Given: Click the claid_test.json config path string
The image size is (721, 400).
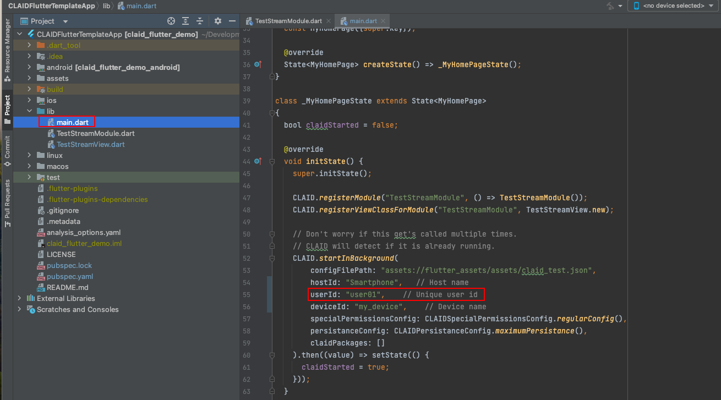Looking at the screenshot, I should pyautogui.click(x=487, y=271).
